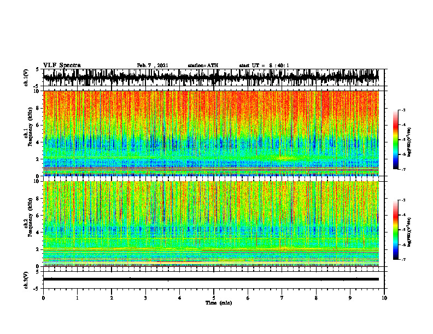Click the ch.2 spectrogram color scale bar
433x334 pixels.
[396, 230]
